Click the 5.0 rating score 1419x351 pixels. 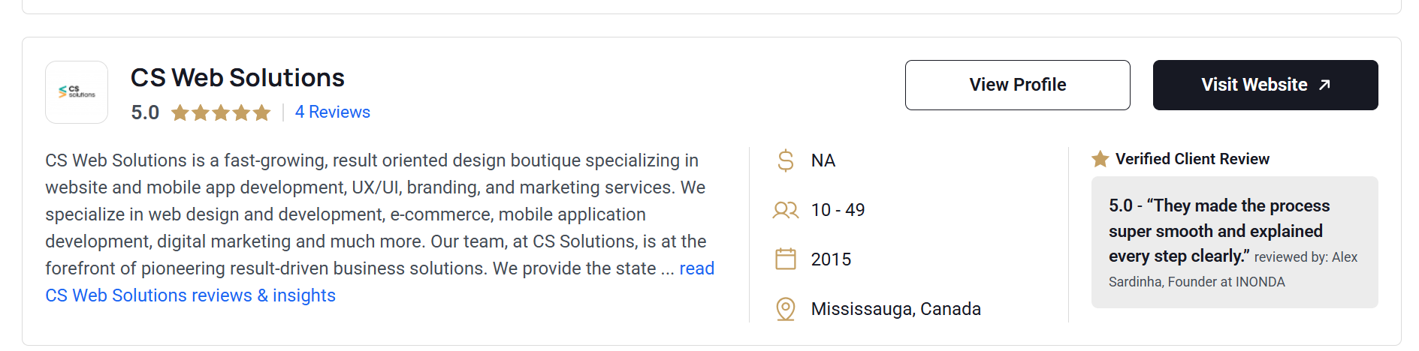145,112
